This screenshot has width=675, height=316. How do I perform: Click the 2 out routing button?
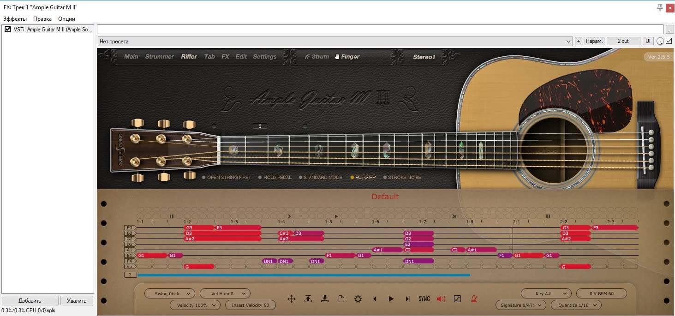[x=623, y=41]
